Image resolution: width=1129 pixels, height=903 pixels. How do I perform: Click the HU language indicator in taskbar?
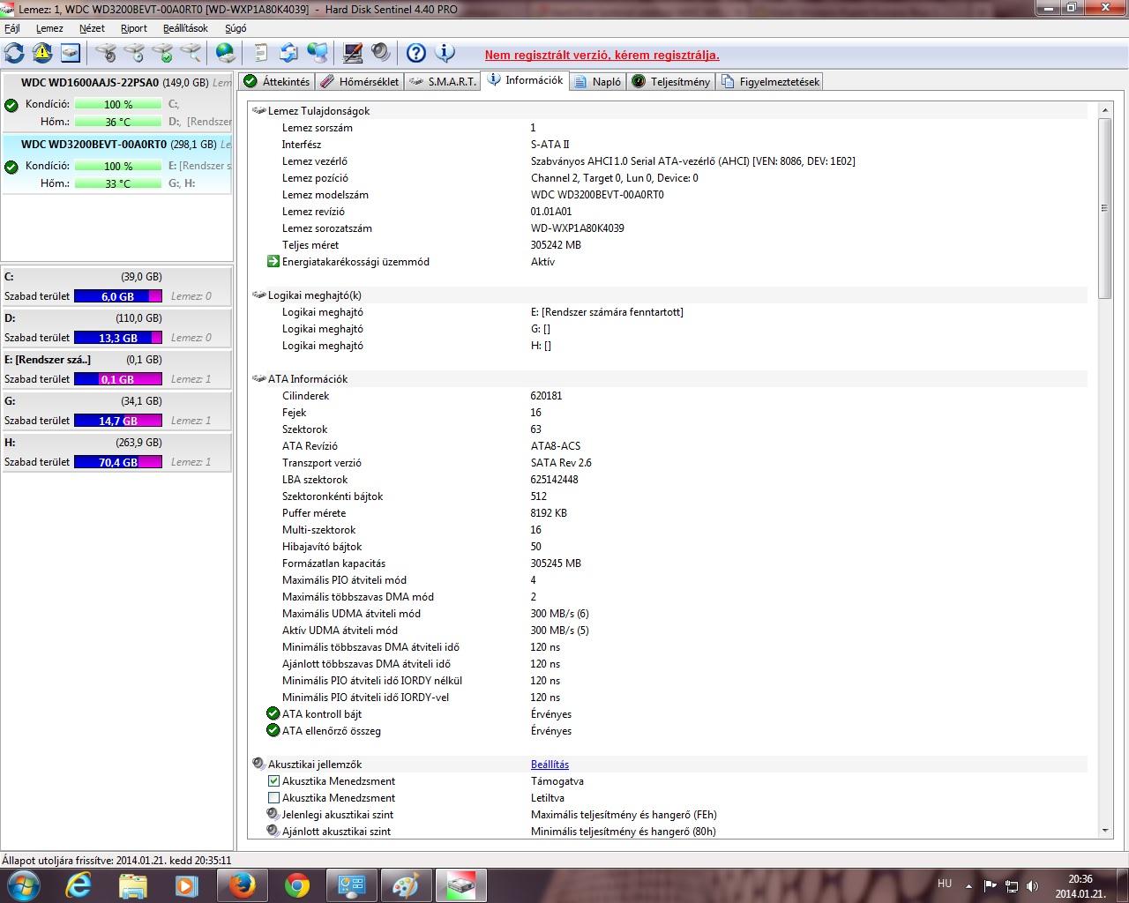coord(945,883)
